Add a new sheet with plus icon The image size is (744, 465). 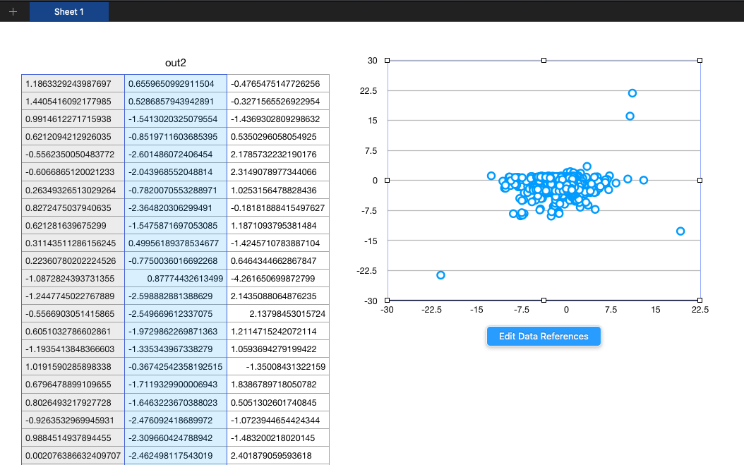pyautogui.click(x=13, y=12)
